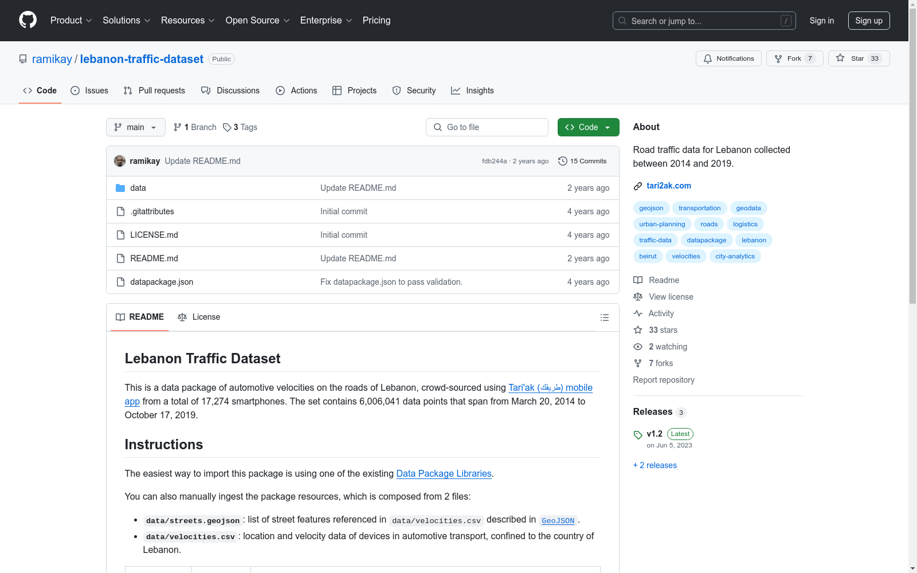
Task: Open the data folder icon
Action: [x=120, y=188]
